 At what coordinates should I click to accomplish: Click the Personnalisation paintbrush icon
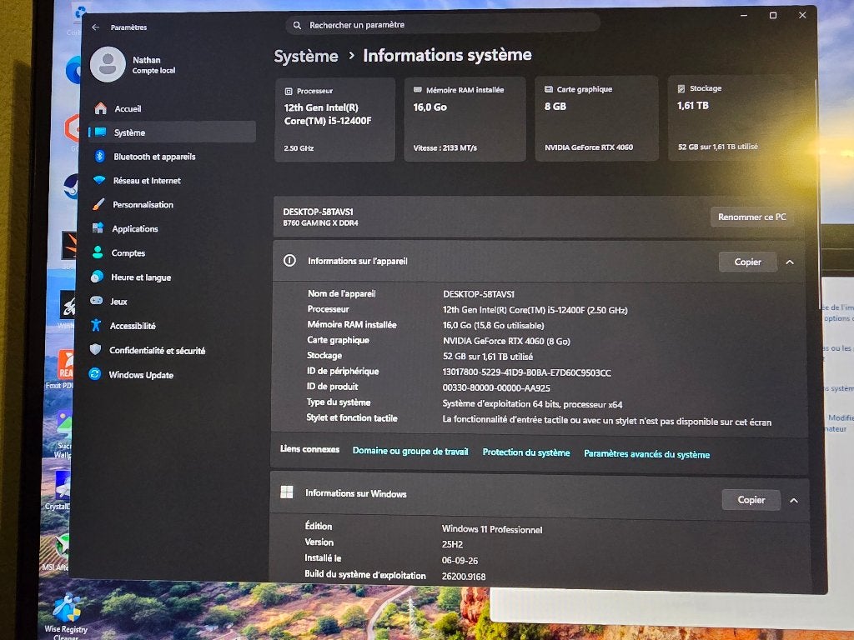coord(98,204)
